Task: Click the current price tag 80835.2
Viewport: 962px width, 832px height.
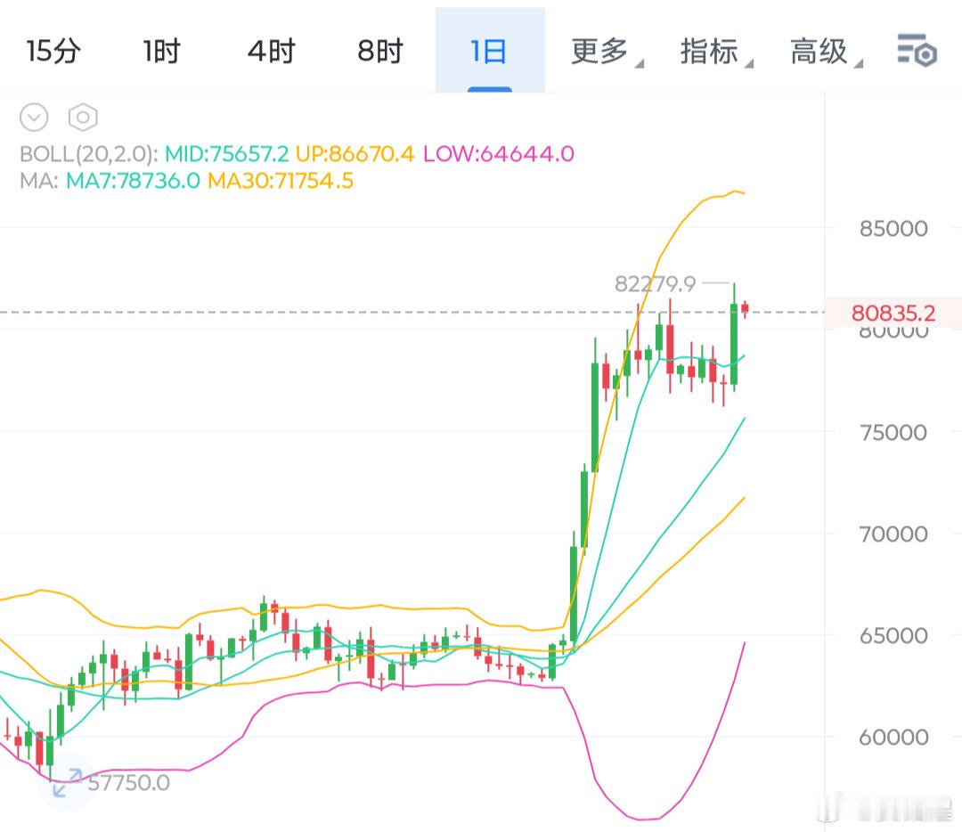Action: tap(893, 313)
